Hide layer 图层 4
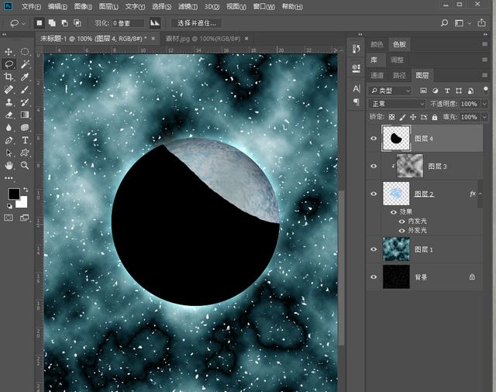This screenshot has height=392, width=496. pyautogui.click(x=374, y=139)
